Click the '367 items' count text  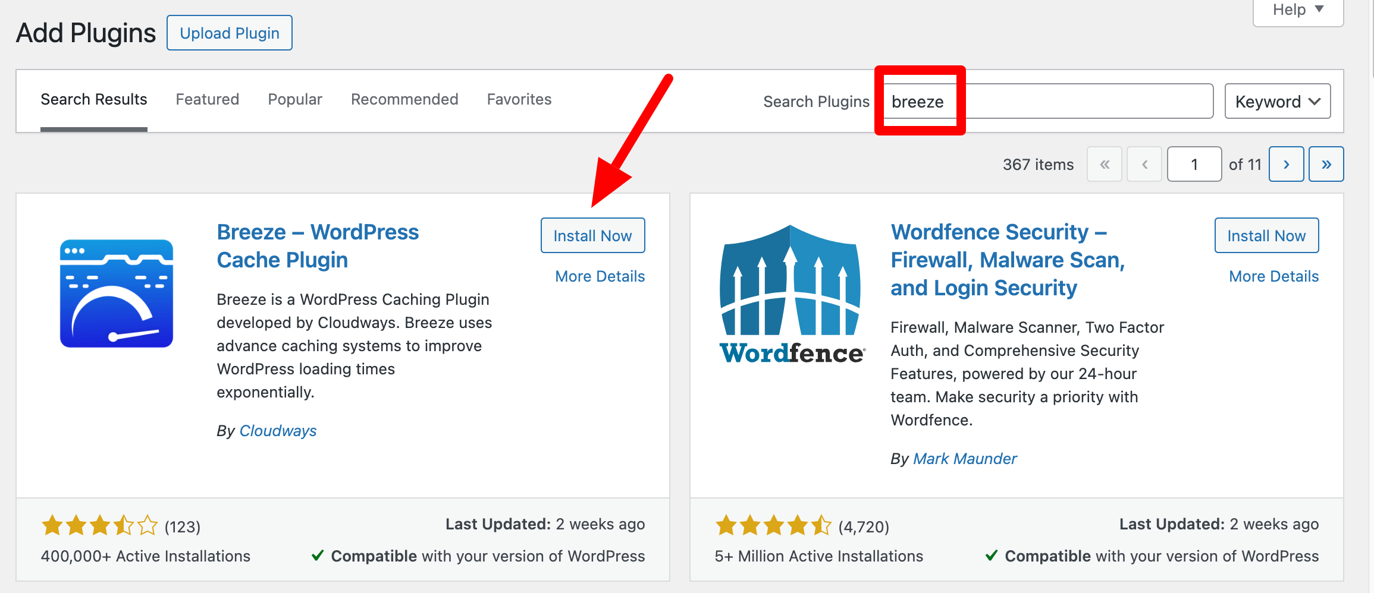(1038, 165)
